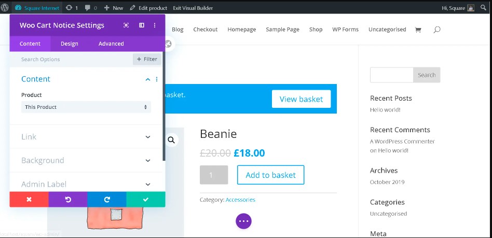Click the snap modal to sidebar icon
This screenshot has height=238, width=492.
[141, 25]
